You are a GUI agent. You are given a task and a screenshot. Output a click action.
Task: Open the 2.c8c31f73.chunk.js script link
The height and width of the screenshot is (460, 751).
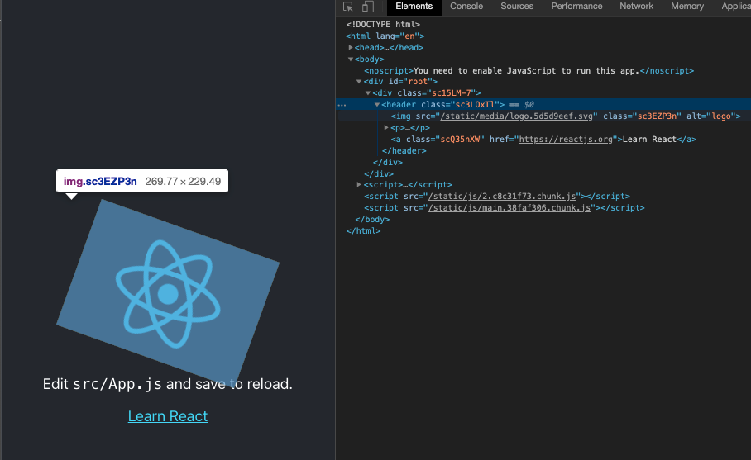502,196
